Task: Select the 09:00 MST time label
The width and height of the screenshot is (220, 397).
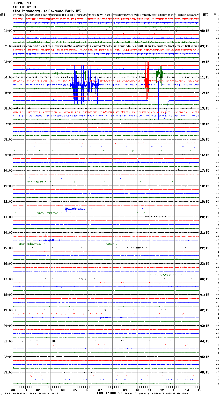Action: [x=8, y=155]
